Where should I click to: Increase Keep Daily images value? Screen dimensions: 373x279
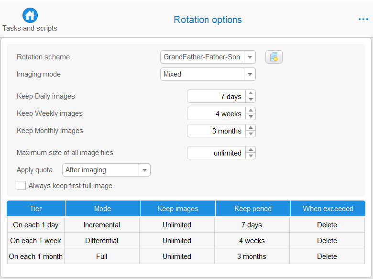coord(251,93)
